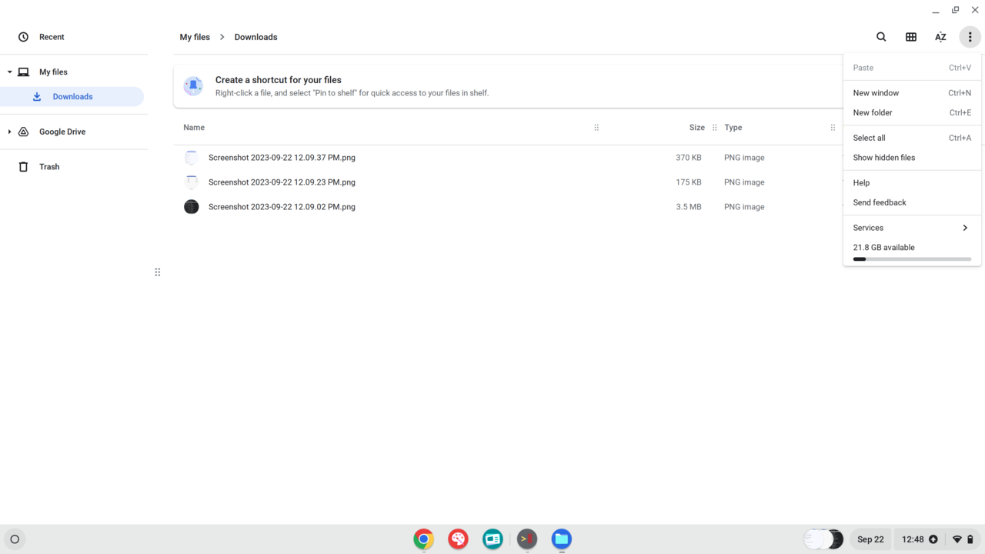Open the Terminal app in shelf

527,539
